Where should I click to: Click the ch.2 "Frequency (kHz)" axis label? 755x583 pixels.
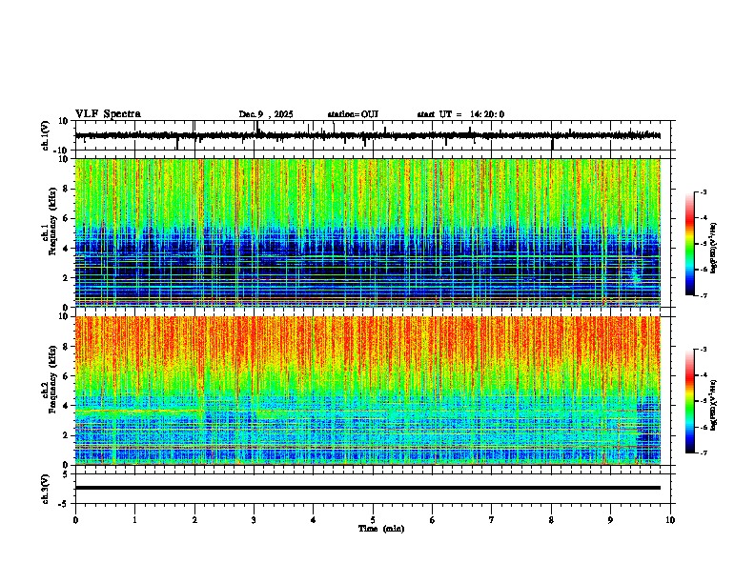coord(52,379)
